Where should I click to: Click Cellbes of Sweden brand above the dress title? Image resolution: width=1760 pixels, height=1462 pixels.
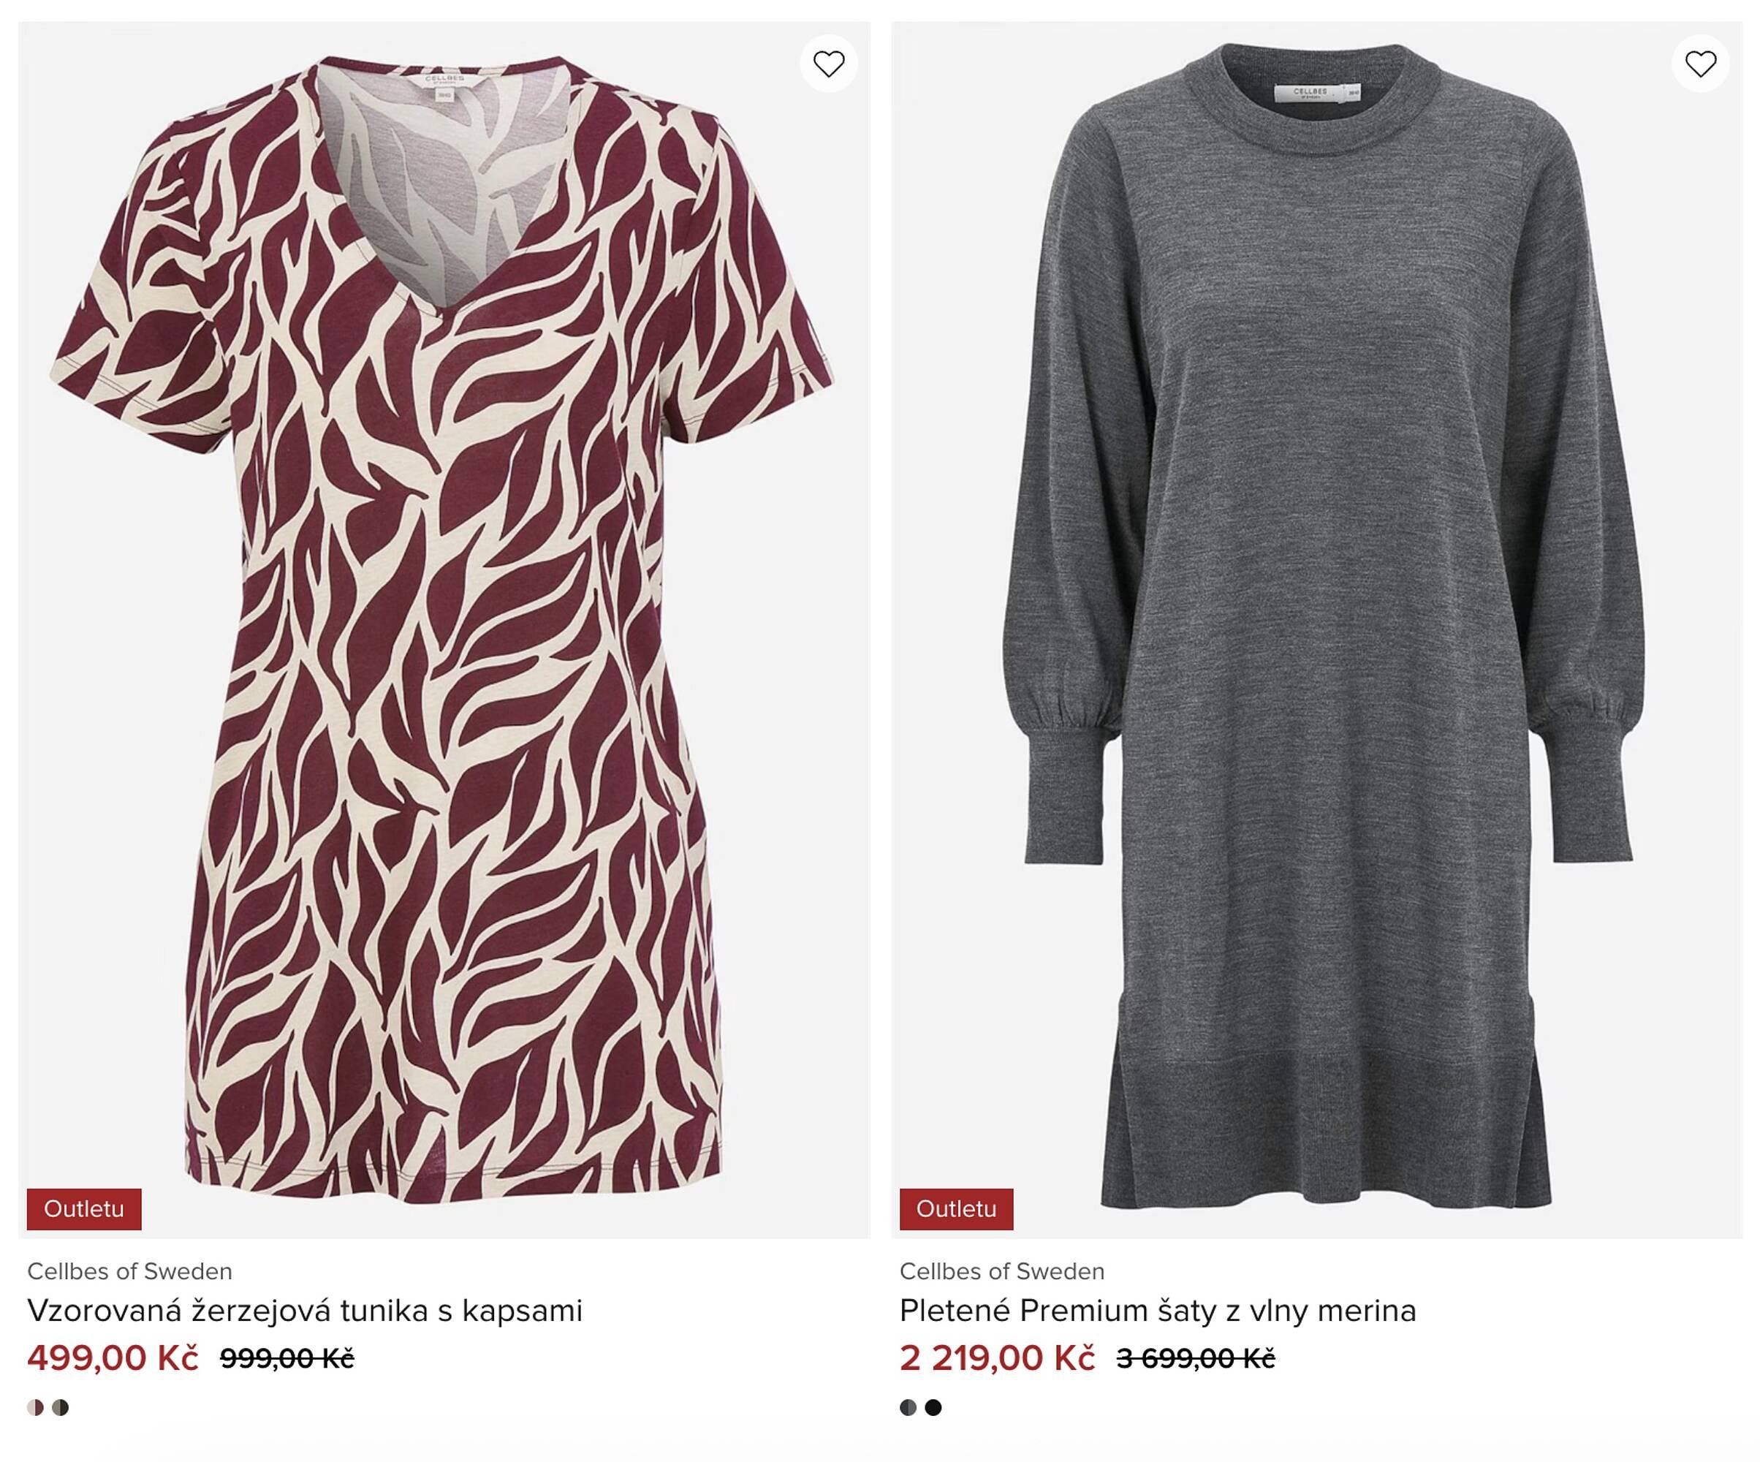coord(1002,1272)
